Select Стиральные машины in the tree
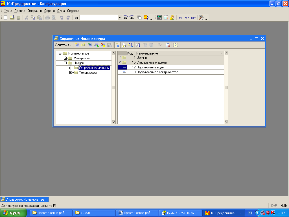 point(94,68)
